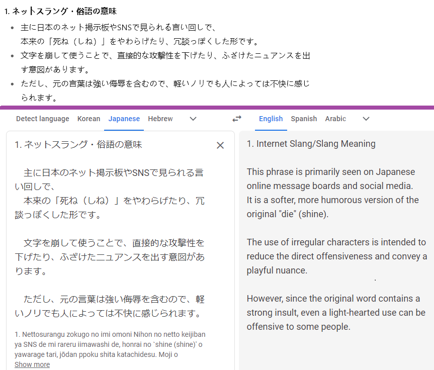
Task: Expand source language list chevron
Action: pos(193,119)
